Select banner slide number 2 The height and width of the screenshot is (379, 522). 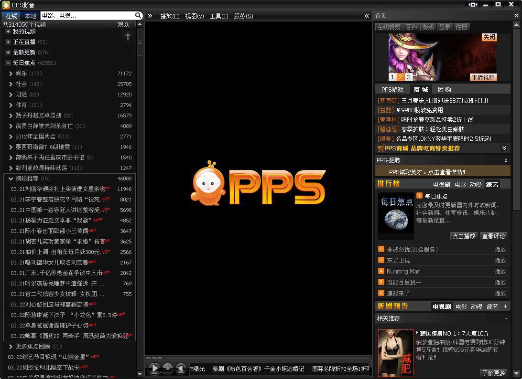tap(401, 77)
